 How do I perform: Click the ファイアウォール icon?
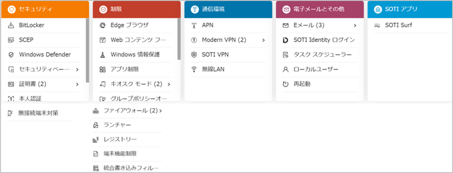coord(96,111)
